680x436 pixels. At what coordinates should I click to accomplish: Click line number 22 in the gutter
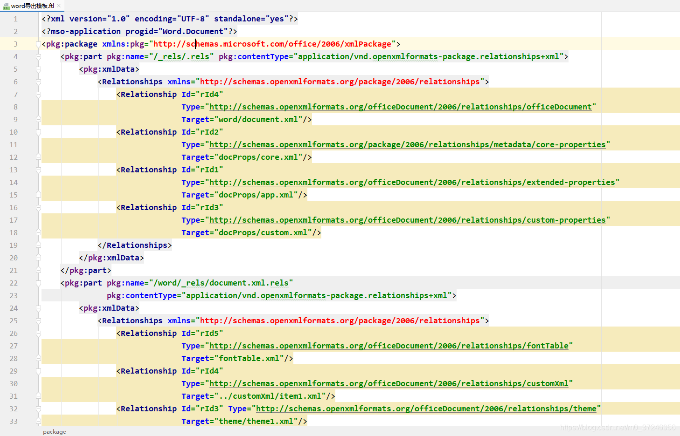(14, 283)
